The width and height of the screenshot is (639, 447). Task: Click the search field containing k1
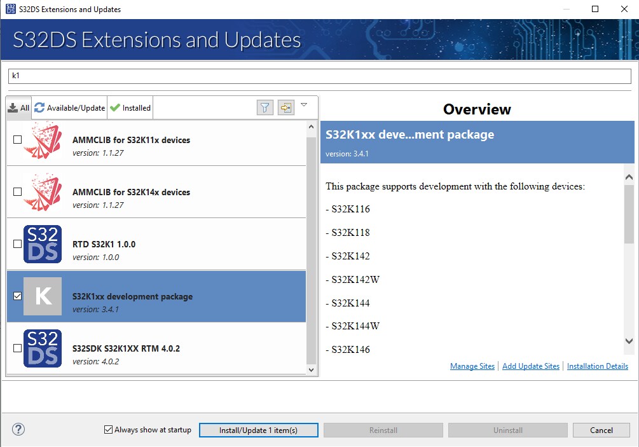tap(319, 76)
